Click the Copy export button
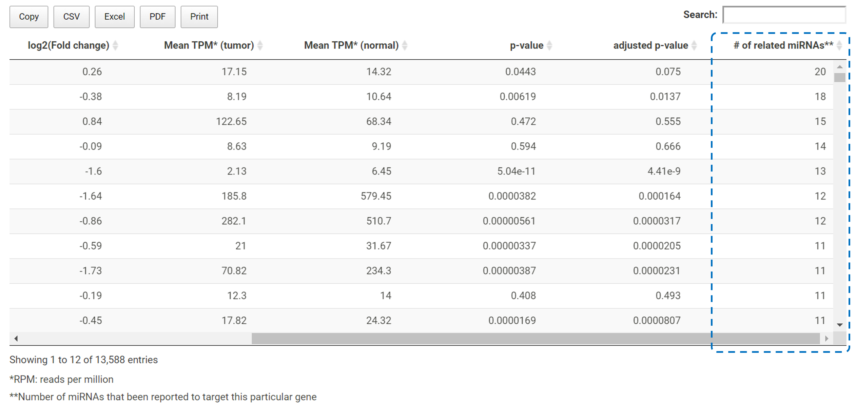Image resolution: width=856 pixels, height=405 pixels. click(29, 17)
